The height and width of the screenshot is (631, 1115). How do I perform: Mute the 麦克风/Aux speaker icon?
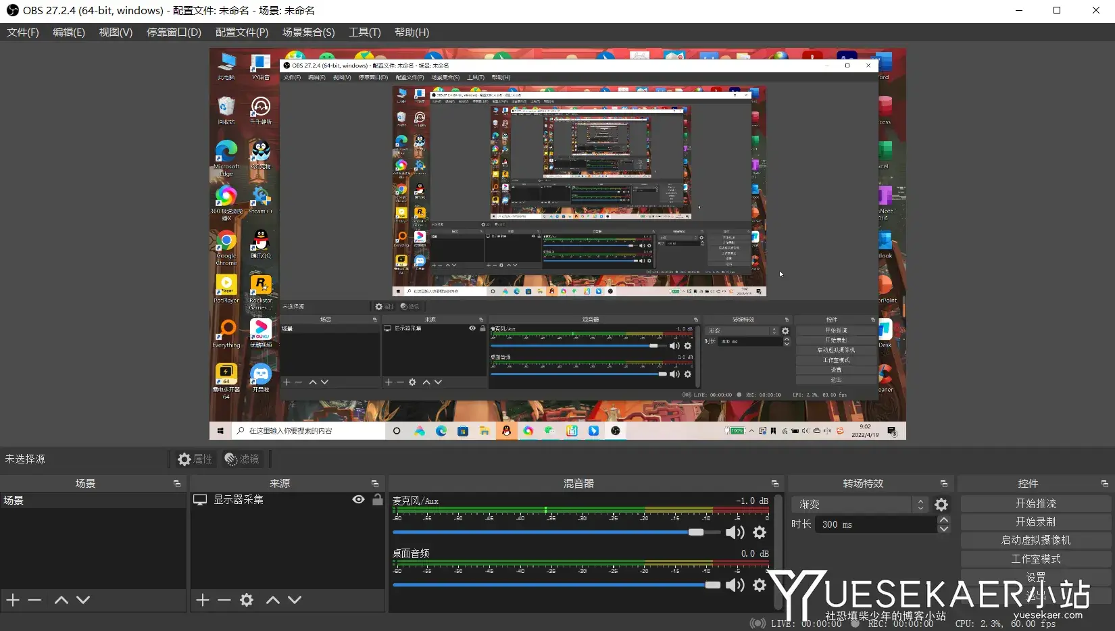pyautogui.click(x=735, y=532)
